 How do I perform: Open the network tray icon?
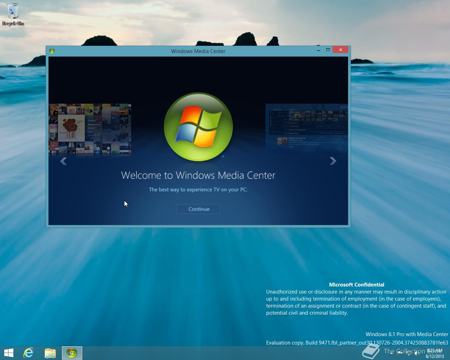point(409,353)
